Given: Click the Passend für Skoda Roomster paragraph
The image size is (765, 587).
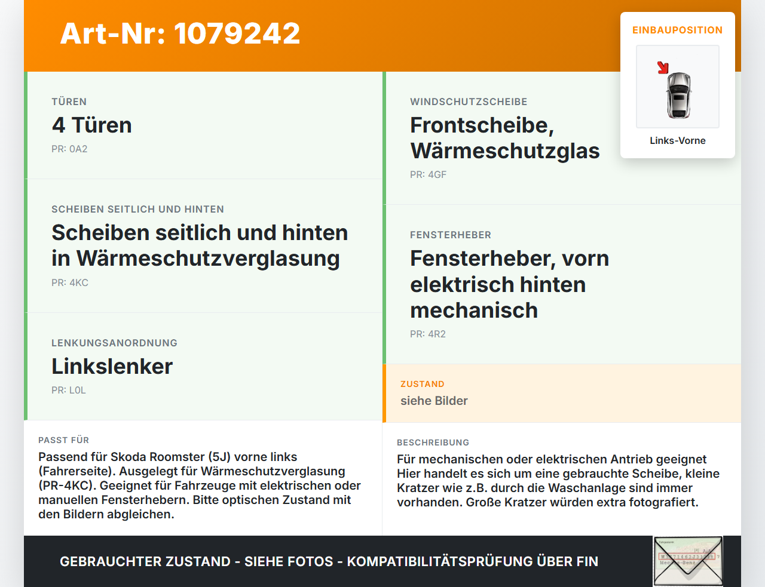Looking at the screenshot, I should [200, 485].
